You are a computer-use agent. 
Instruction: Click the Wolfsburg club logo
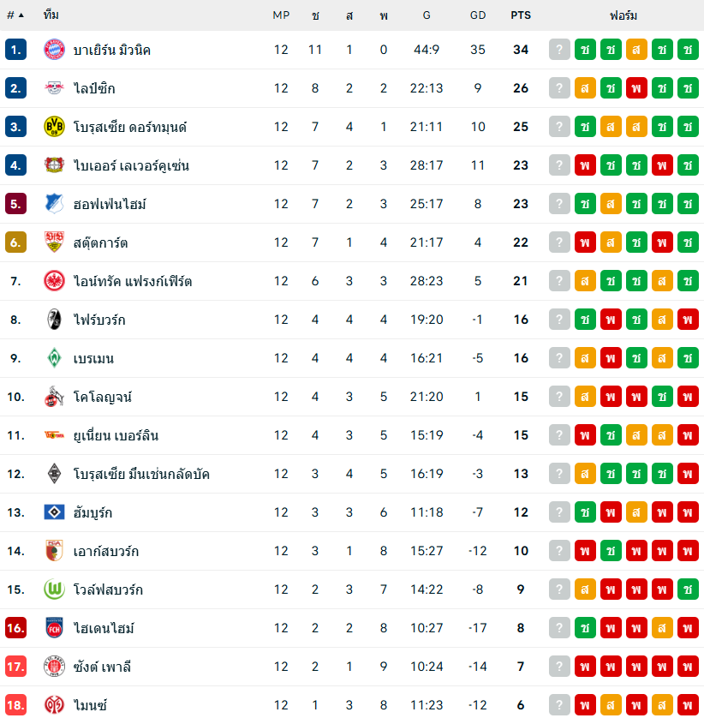(x=54, y=589)
